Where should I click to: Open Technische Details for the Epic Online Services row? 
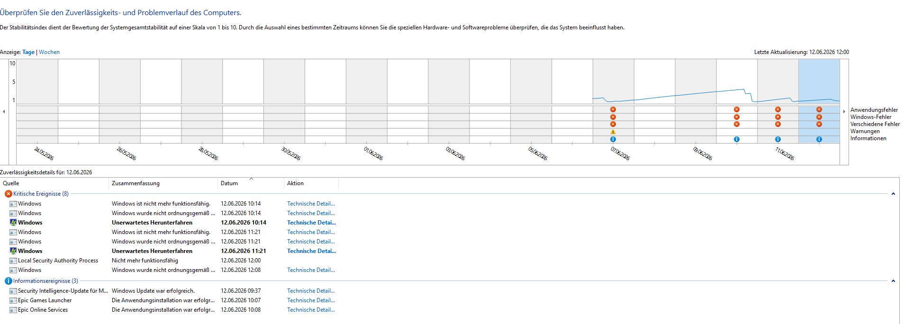311,310
